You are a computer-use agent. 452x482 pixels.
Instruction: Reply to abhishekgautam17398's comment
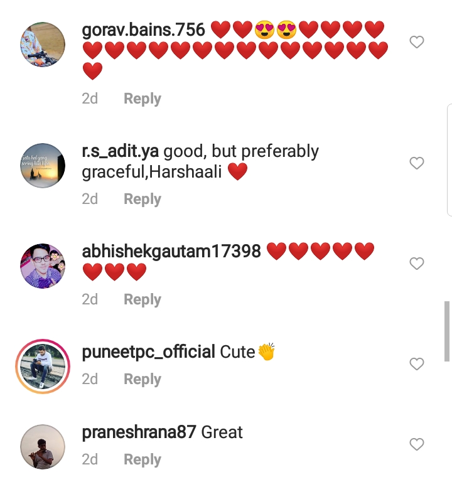[143, 300]
